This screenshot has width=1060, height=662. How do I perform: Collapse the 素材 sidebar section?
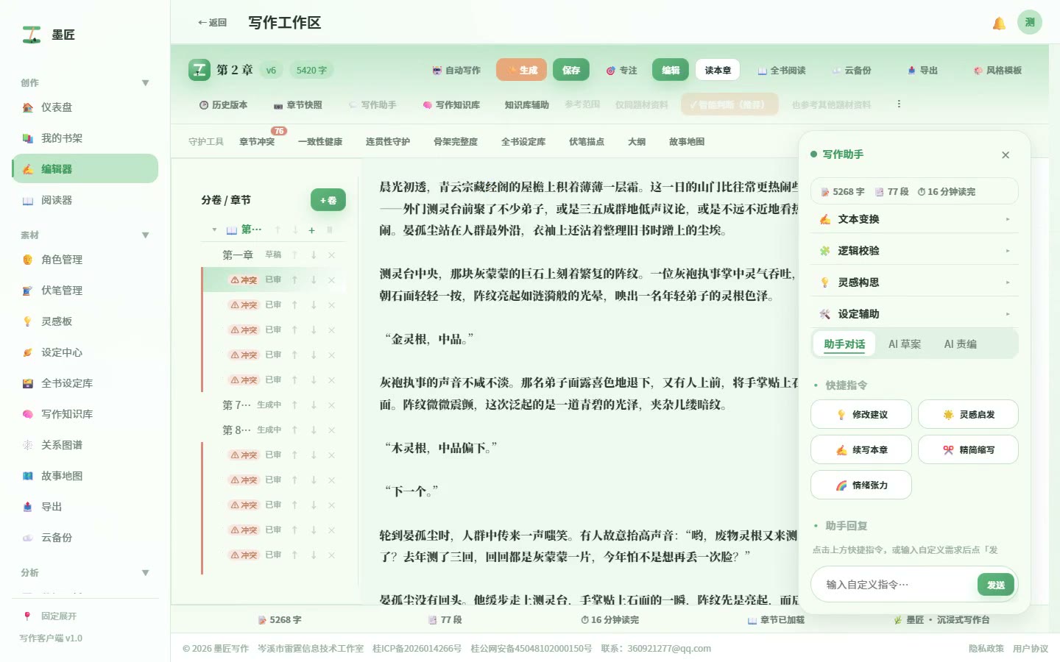coord(145,235)
